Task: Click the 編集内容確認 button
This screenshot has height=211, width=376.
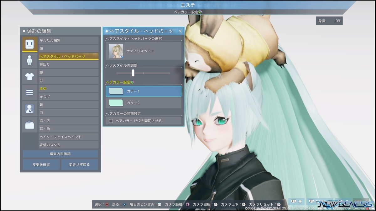Action: click(60, 154)
